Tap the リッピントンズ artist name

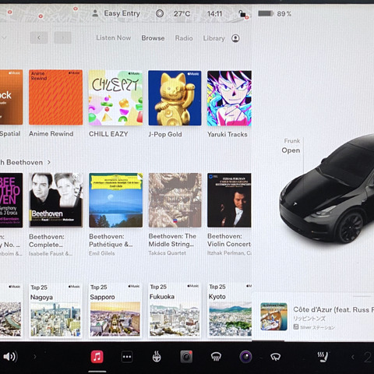click(x=309, y=319)
